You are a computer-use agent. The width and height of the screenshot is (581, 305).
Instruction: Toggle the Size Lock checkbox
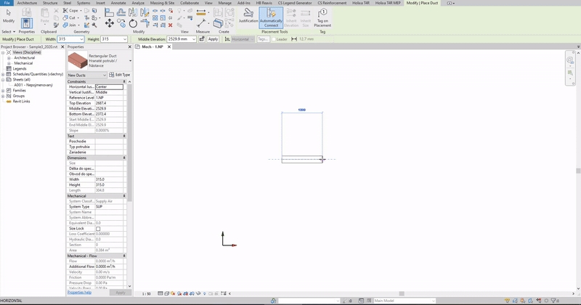click(x=98, y=229)
